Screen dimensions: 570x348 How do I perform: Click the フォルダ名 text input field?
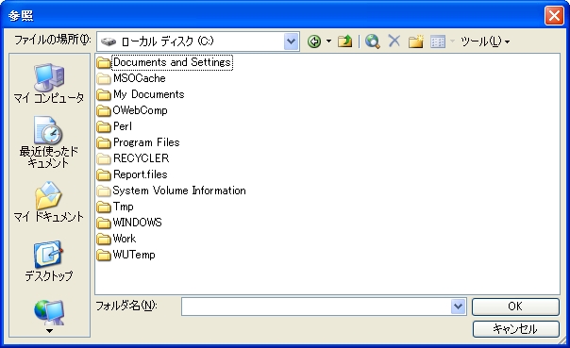pyautogui.click(x=316, y=307)
